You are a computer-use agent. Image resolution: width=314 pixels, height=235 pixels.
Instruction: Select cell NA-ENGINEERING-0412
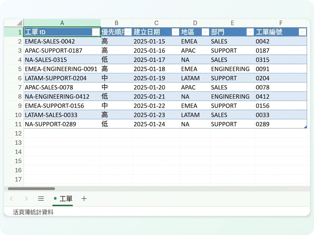[x=62, y=96]
